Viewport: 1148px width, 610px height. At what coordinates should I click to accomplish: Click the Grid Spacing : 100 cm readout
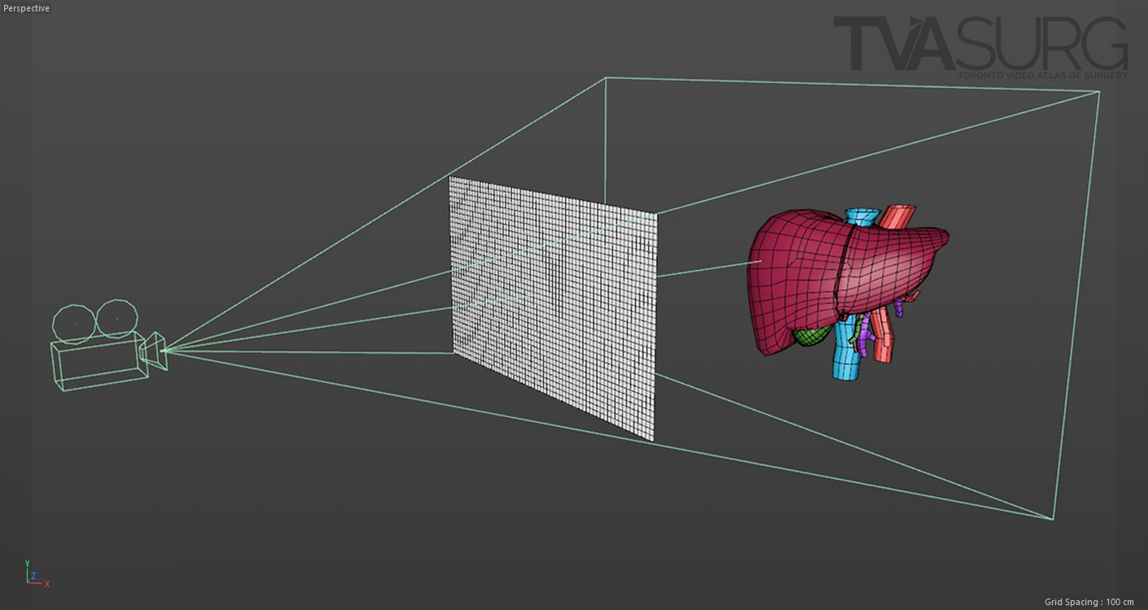click(x=1089, y=602)
